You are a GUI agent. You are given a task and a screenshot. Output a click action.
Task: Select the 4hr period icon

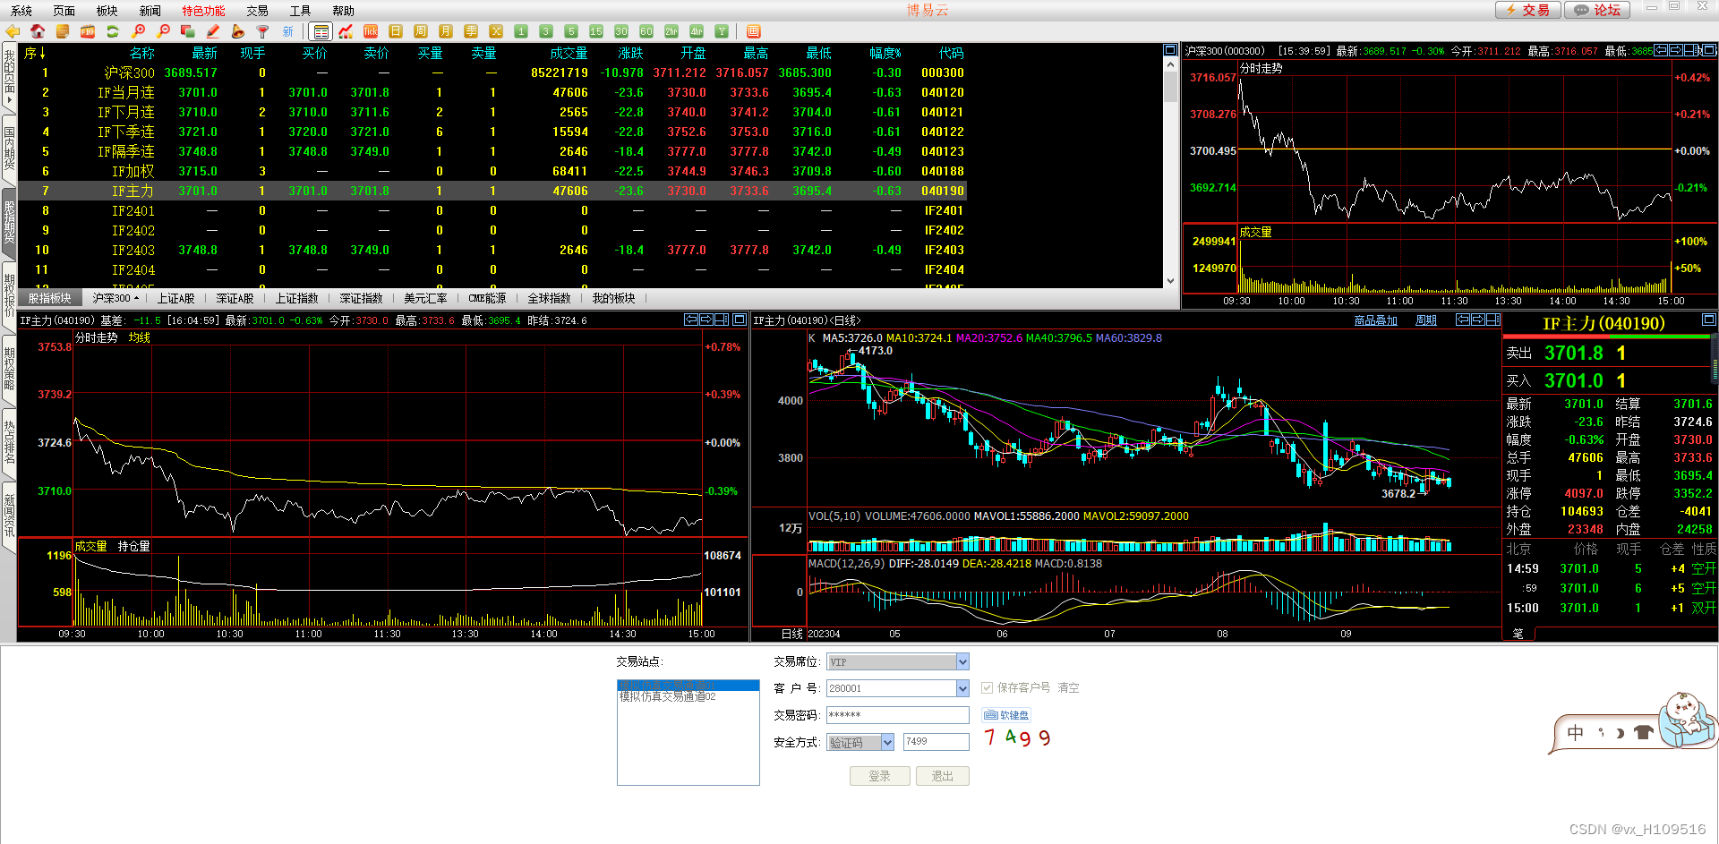[x=697, y=31]
